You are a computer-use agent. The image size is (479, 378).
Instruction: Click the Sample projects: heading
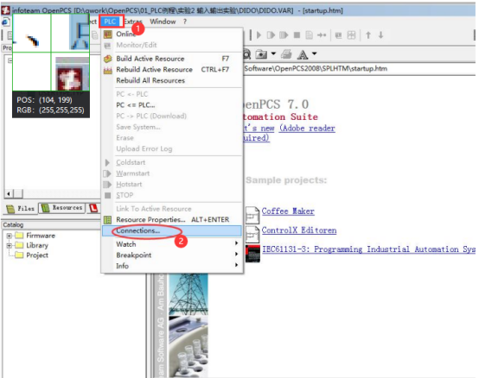[286, 180]
